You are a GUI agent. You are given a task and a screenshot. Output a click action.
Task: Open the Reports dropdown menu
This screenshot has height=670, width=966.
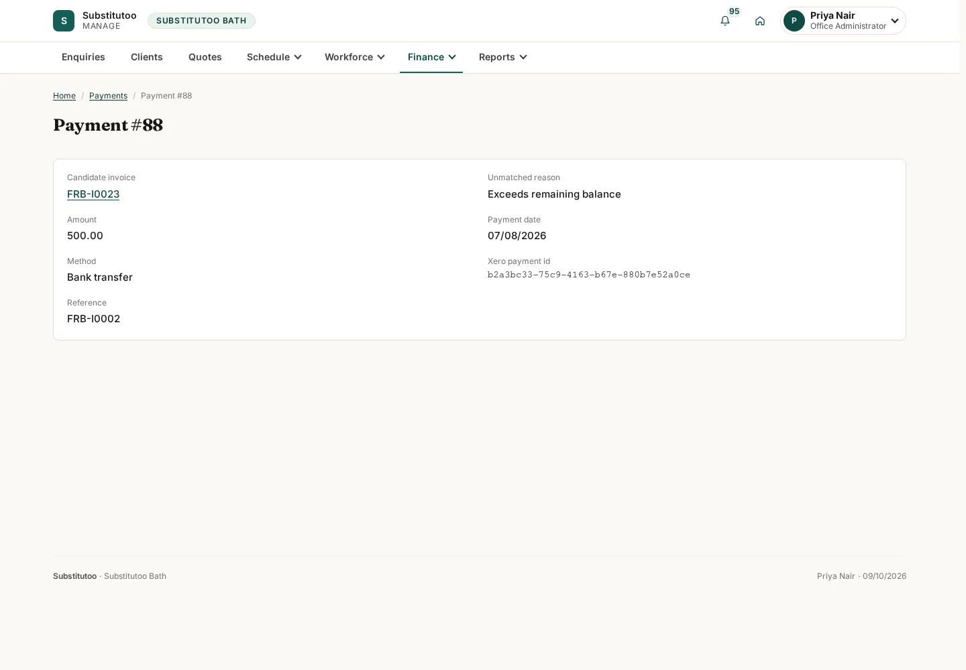(x=502, y=57)
